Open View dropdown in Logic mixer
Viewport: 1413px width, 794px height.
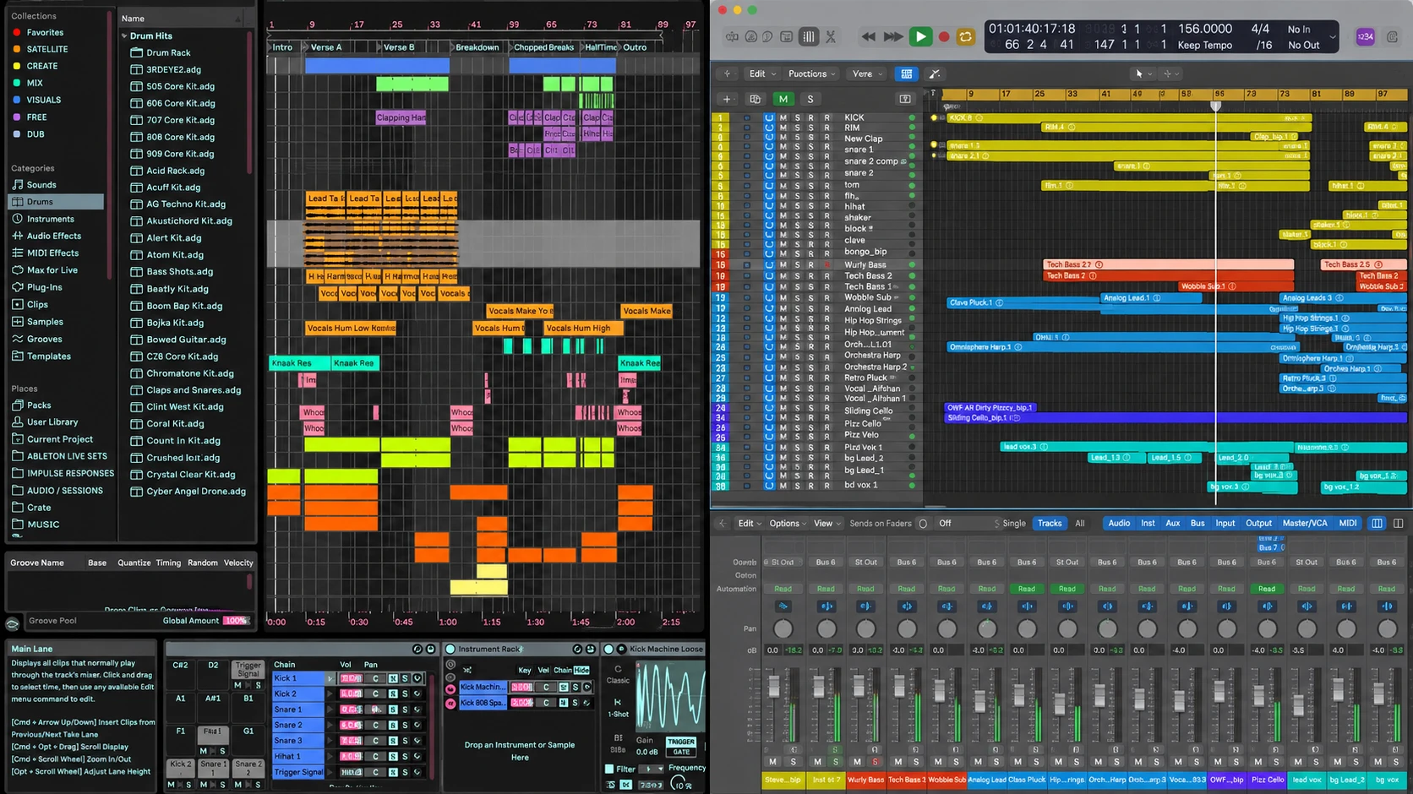827,523
